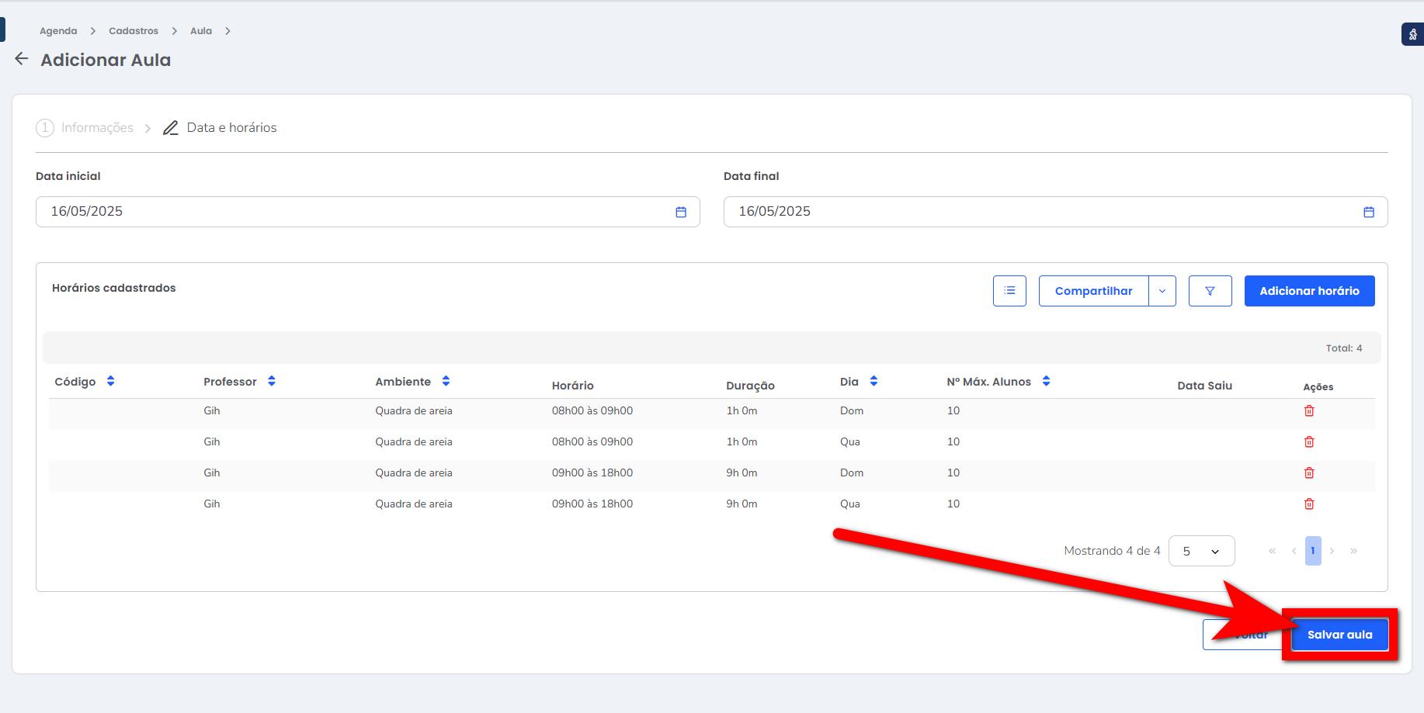Open the filter funnel button
This screenshot has height=713, width=1424.
(x=1210, y=291)
